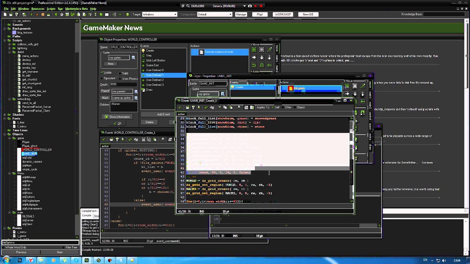Click the Create font 'T' icon in toolbar

(x=90, y=14)
